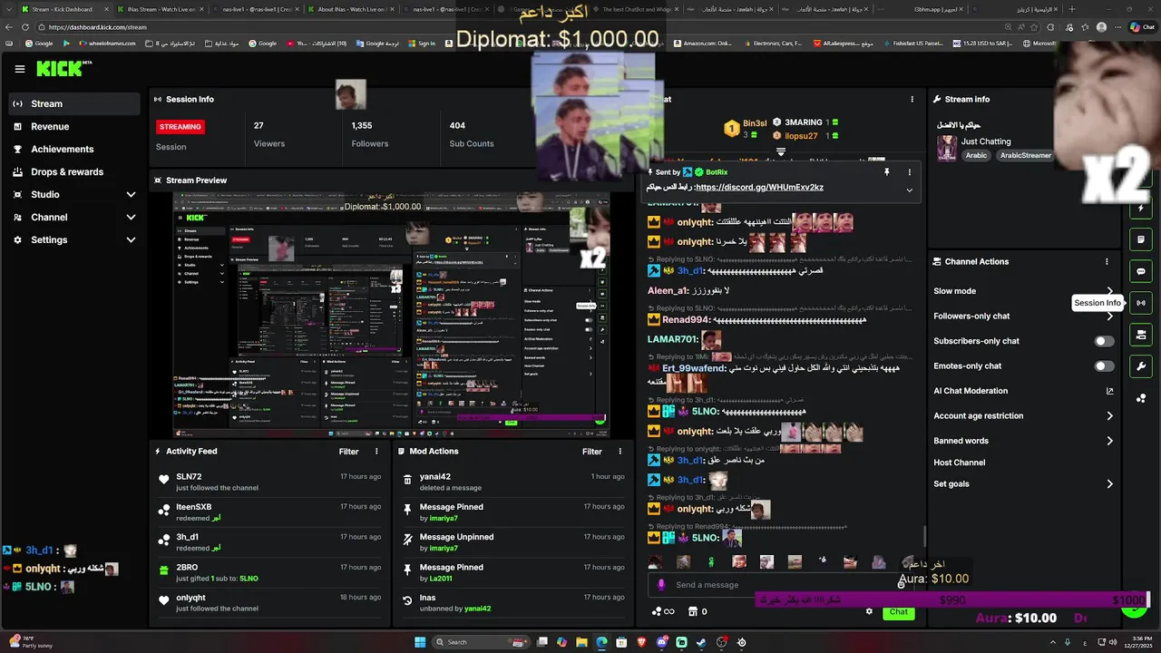The image size is (1161, 653).
Task: Click the taskbar Search box
Action: 479,642
